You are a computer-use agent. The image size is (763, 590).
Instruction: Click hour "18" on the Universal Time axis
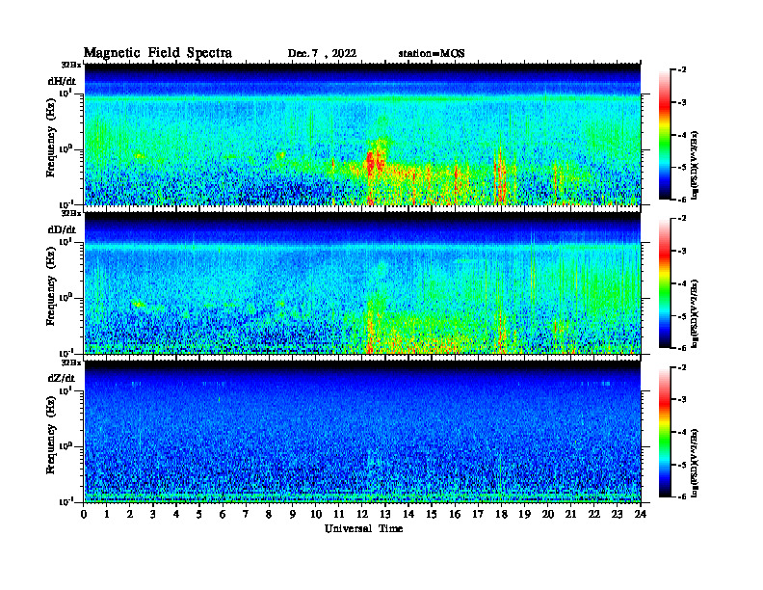501,514
